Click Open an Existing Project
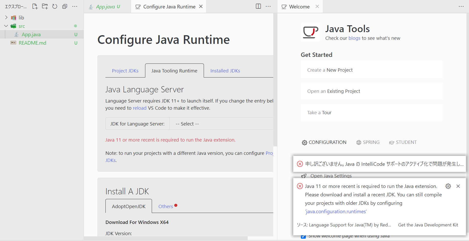Image resolution: width=469 pixels, height=241 pixels. click(372, 91)
